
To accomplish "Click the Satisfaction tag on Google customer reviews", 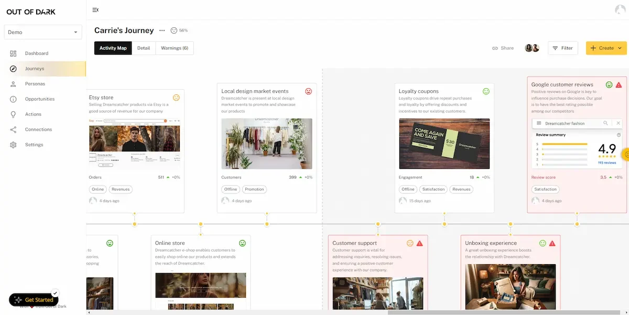I will click(x=546, y=189).
